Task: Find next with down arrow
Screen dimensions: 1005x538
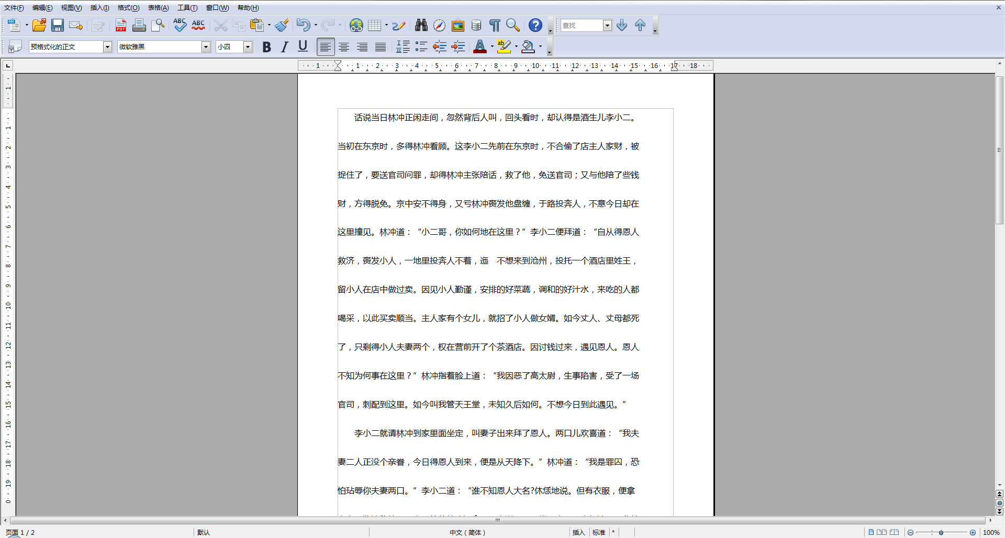Action: (x=622, y=25)
